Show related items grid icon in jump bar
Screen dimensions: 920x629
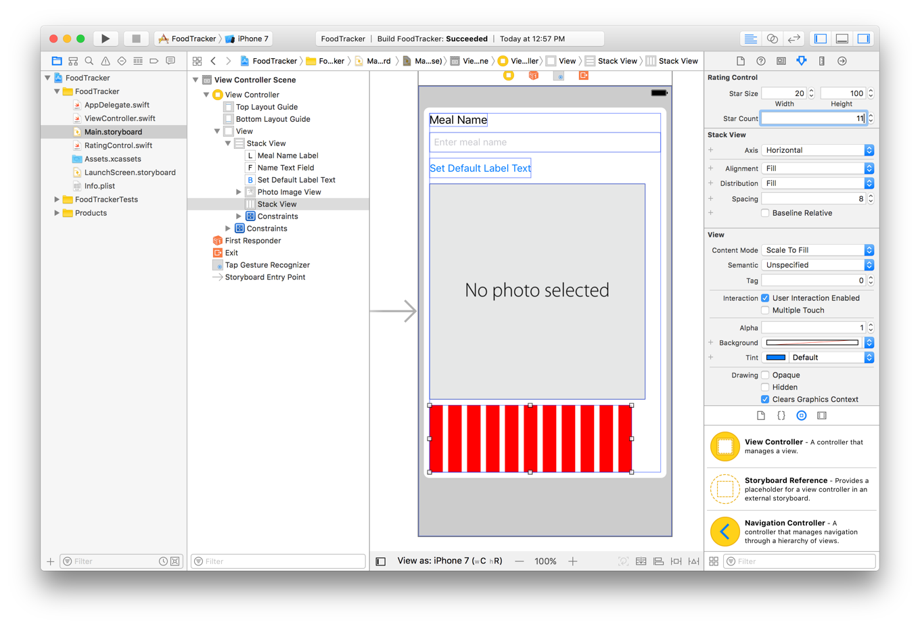point(197,61)
